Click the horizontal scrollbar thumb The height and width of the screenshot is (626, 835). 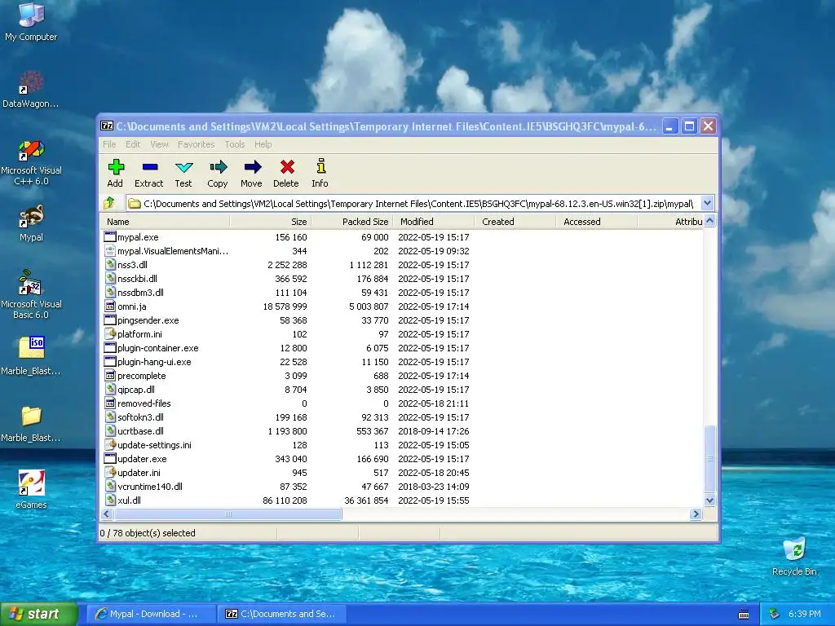pyautogui.click(x=228, y=514)
